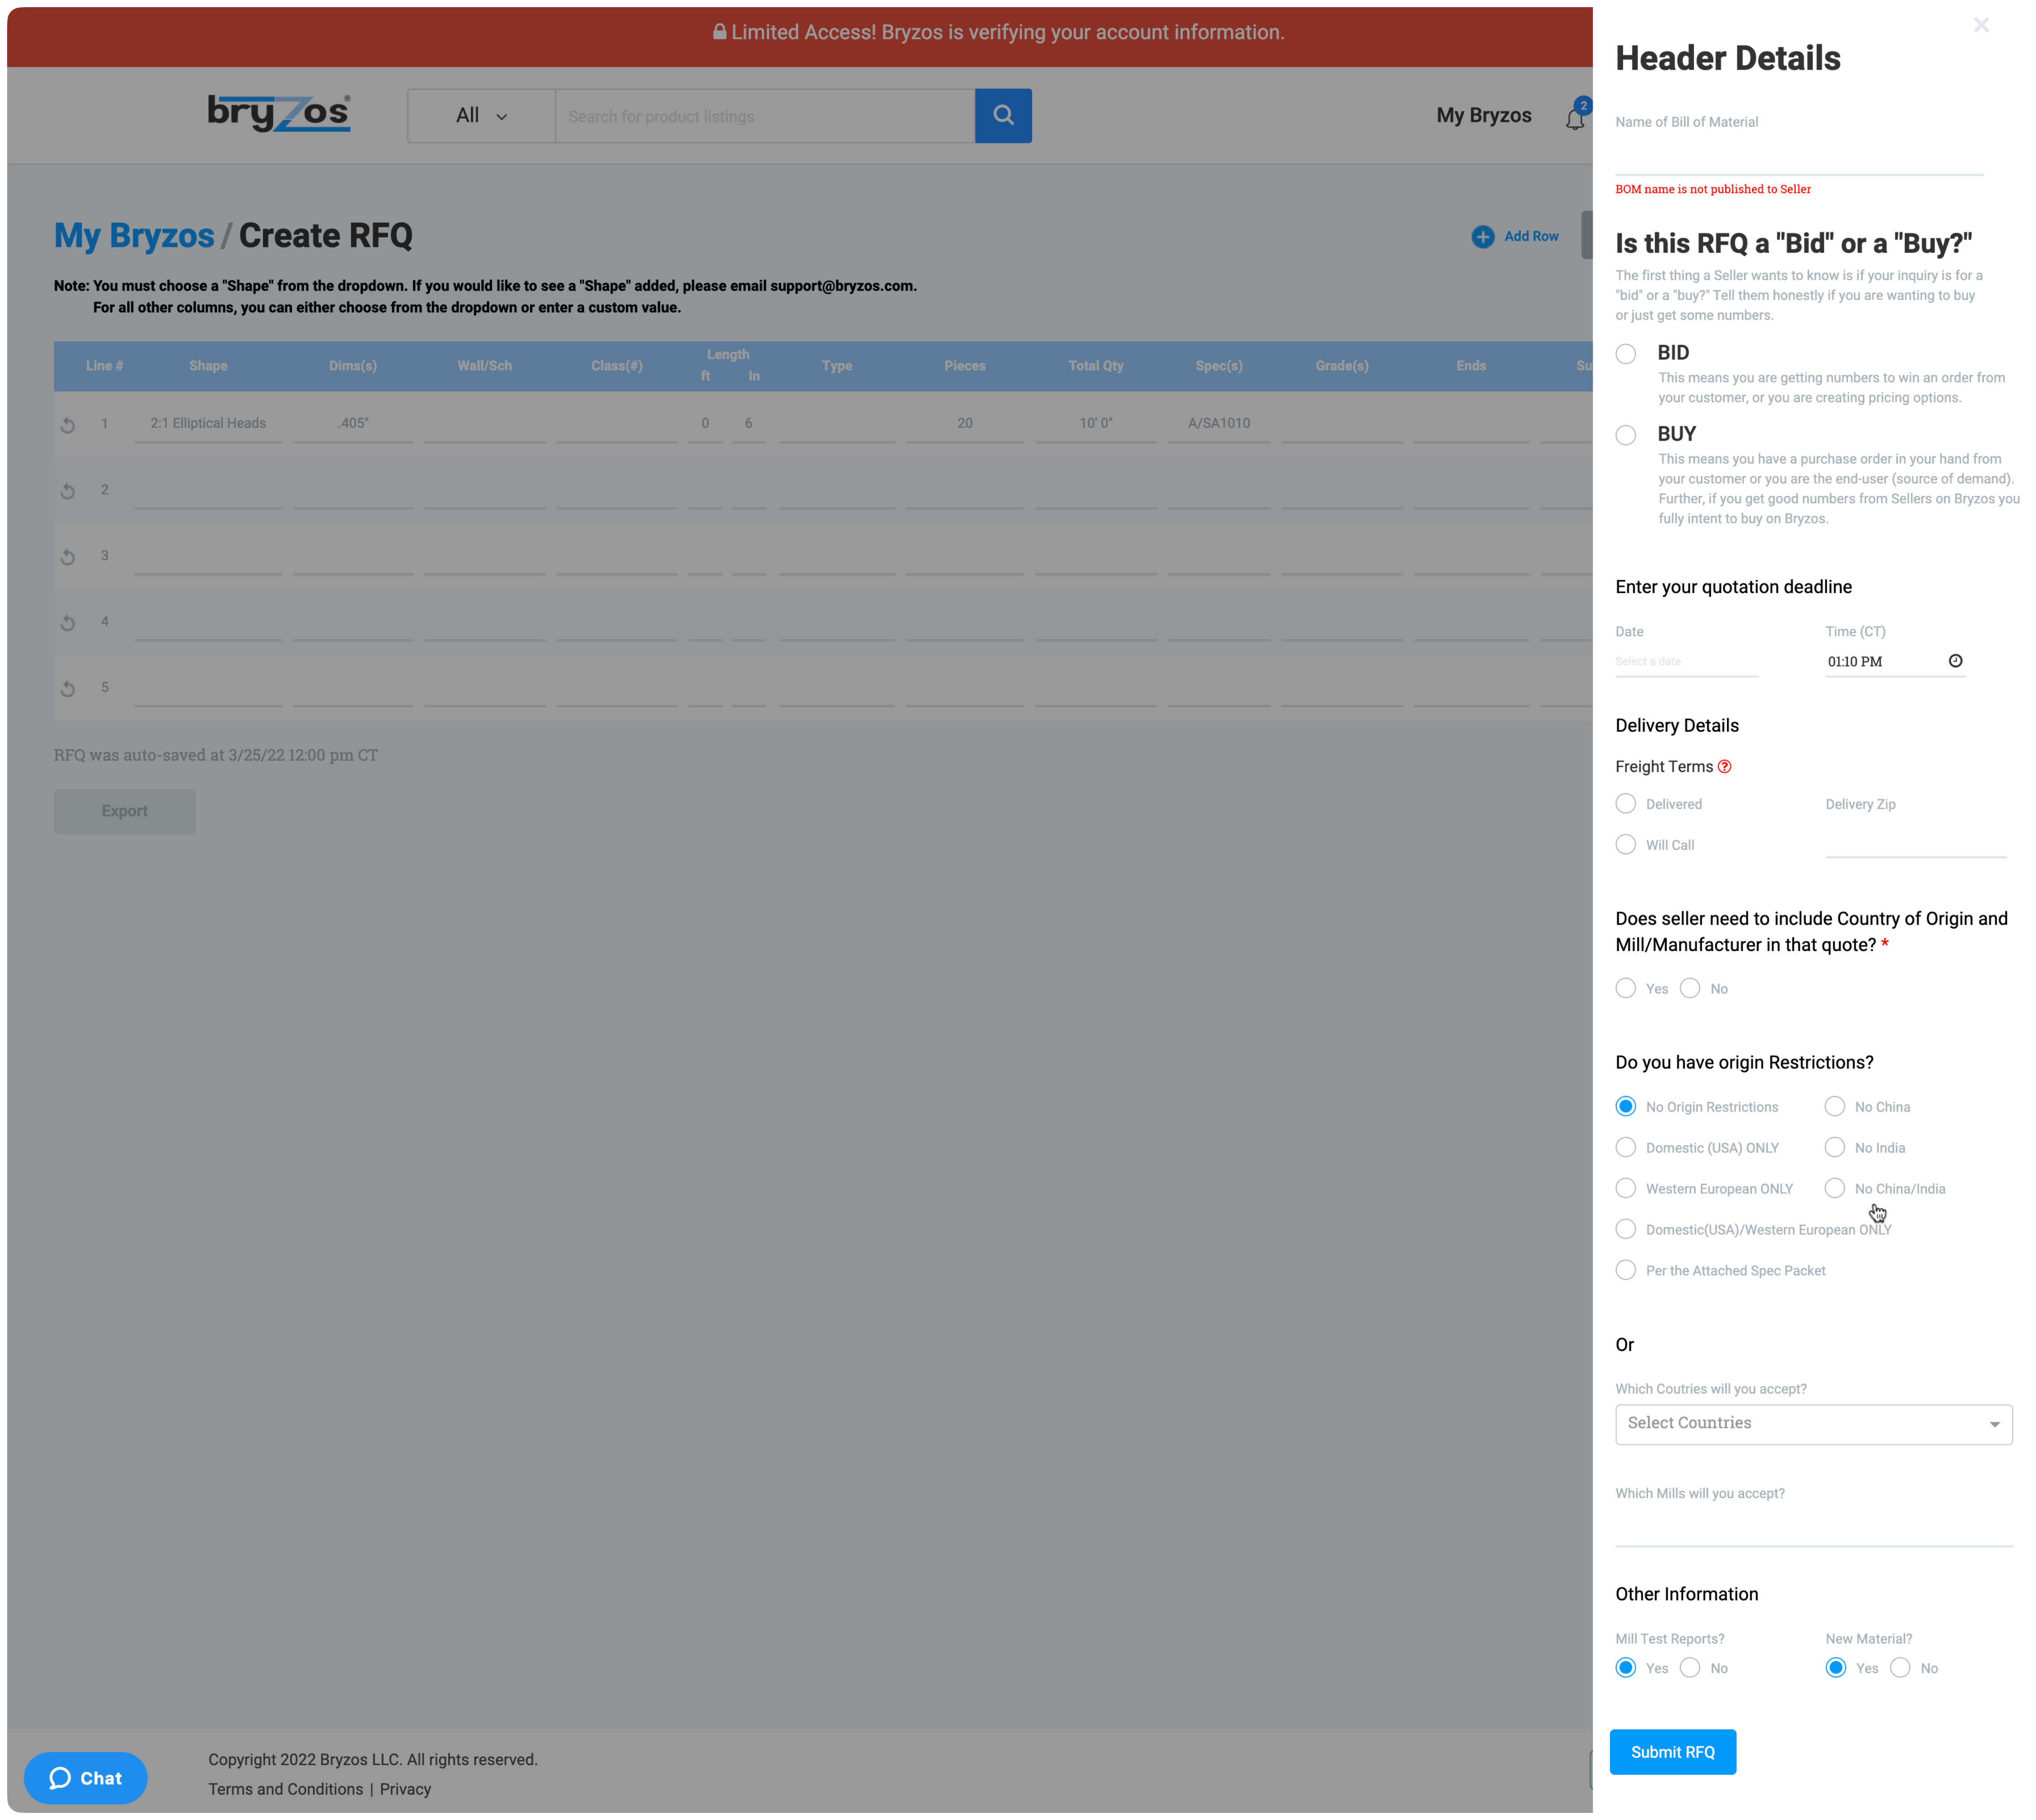Set New Material to No

click(x=1899, y=1668)
